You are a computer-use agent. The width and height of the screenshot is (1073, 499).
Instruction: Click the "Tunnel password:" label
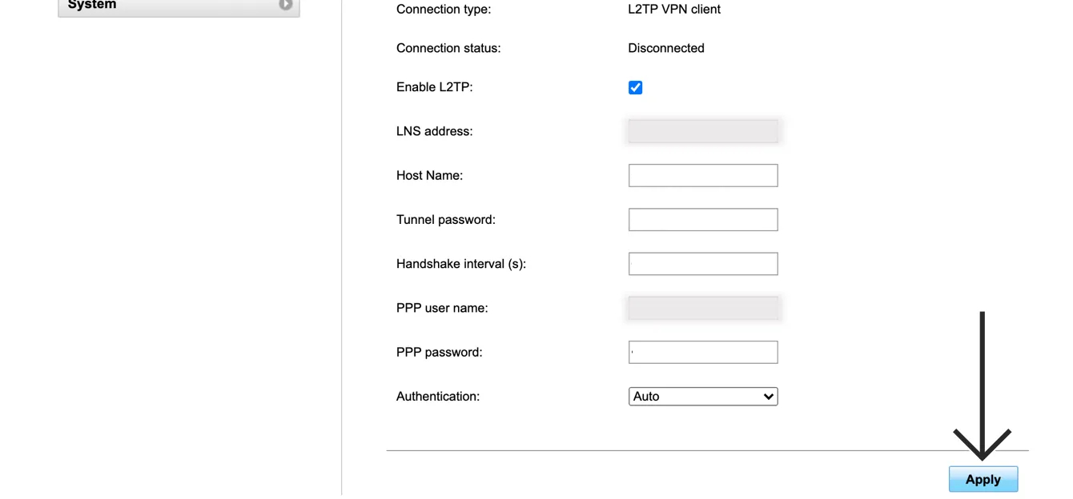tap(445, 219)
